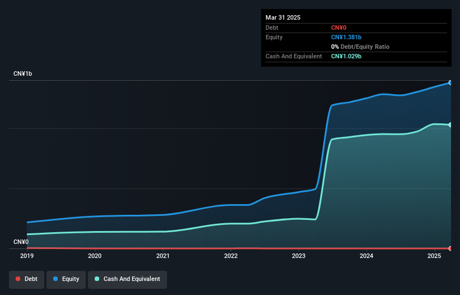Click the teal Cash endpoint marker on chart
The height and width of the screenshot is (295, 460).
450,125
